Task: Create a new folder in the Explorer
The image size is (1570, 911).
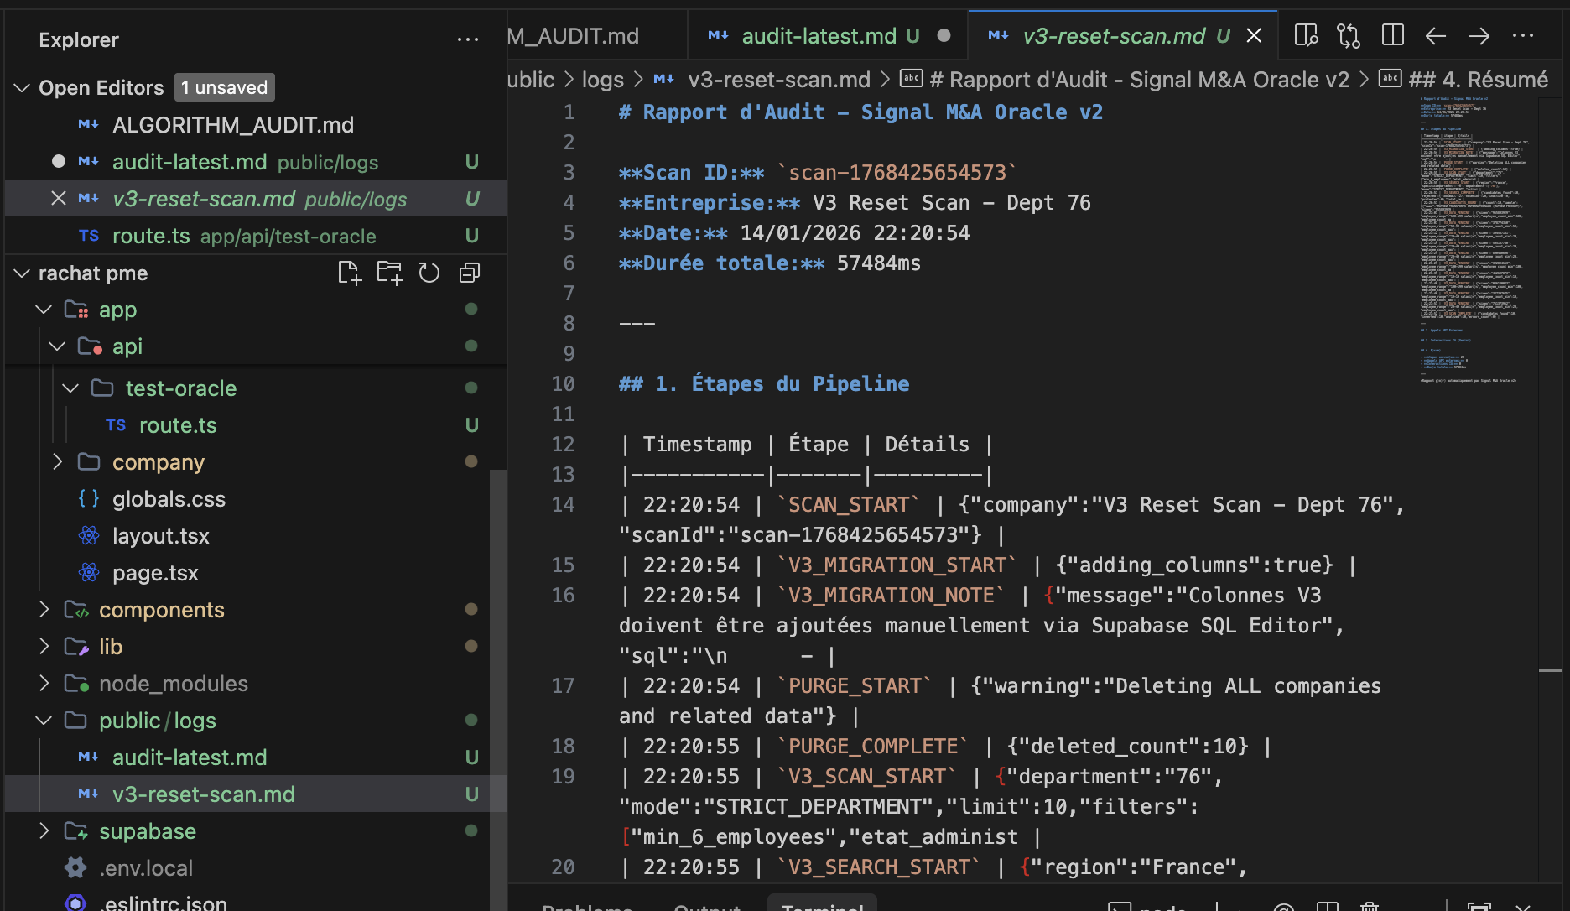Action: (x=389, y=272)
